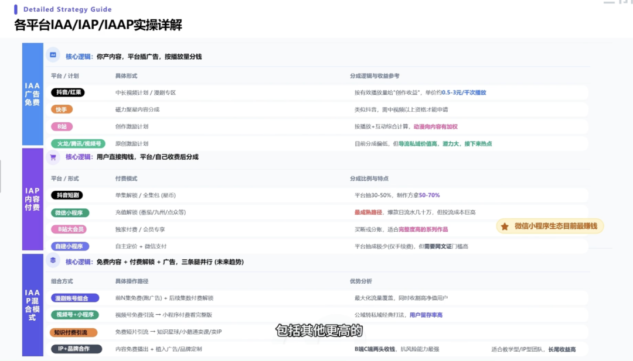
Task: Click the purple IAP 内容付费 side label
Action: tap(32, 199)
